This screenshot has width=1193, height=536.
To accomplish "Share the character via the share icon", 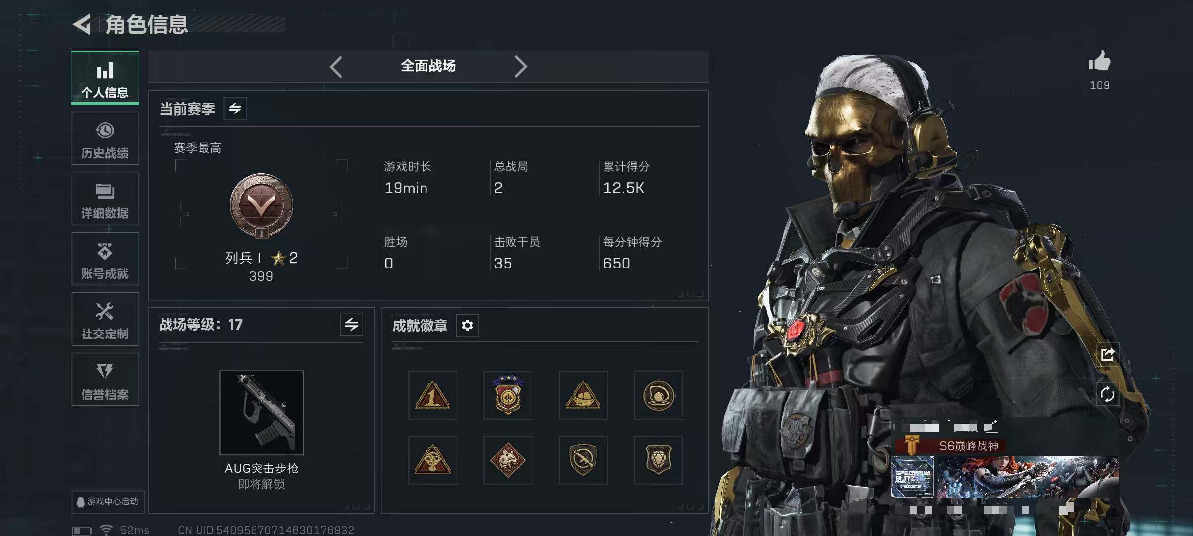I will [1108, 355].
